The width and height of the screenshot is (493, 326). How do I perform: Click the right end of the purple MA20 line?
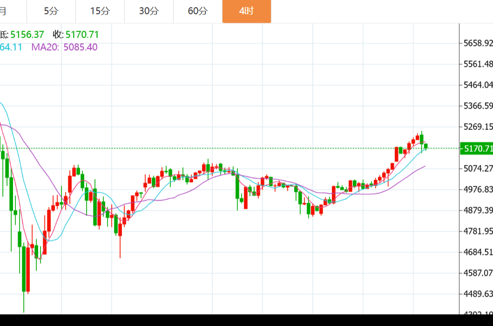coord(424,166)
